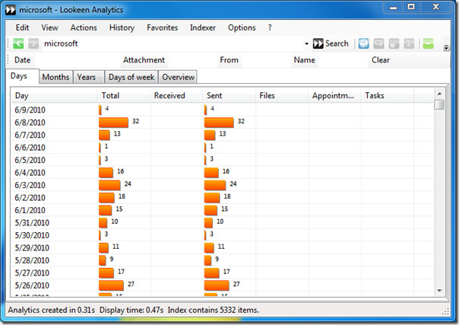This screenshot has height=325, width=459.
Task: Sort by the Received column header
Action: [176, 96]
